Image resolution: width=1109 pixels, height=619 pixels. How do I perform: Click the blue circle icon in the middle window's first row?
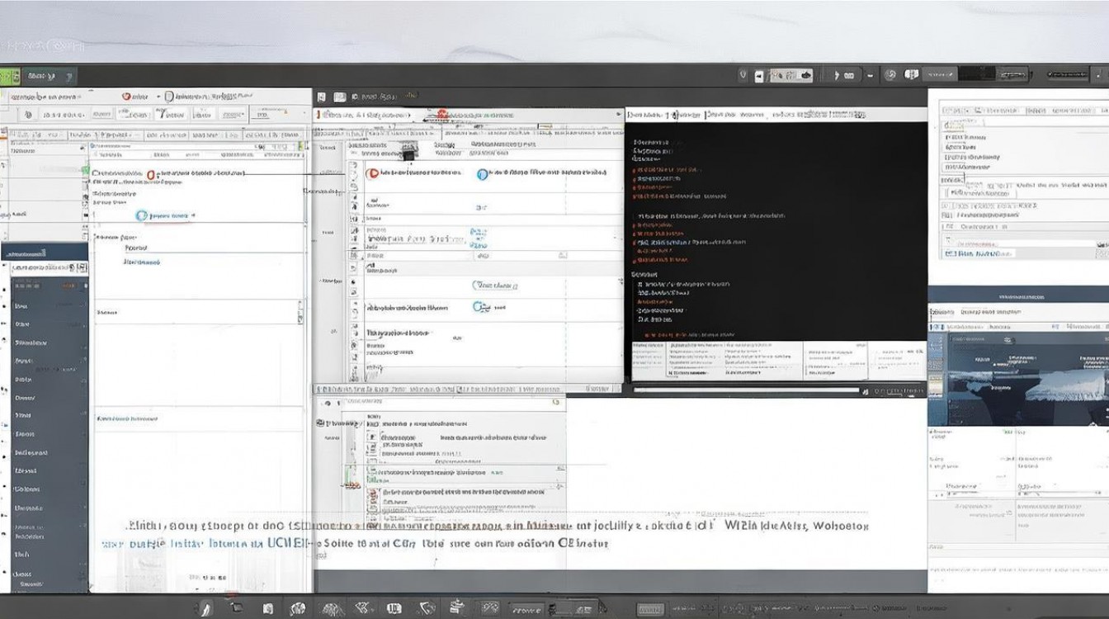click(x=483, y=173)
